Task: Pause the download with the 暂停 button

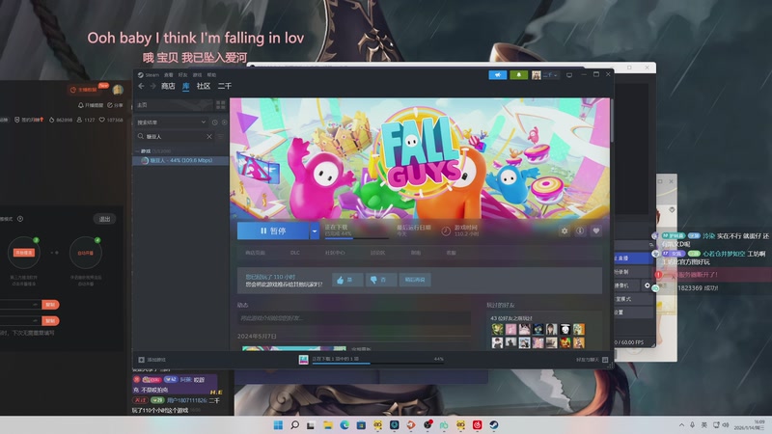Action: point(273,231)
